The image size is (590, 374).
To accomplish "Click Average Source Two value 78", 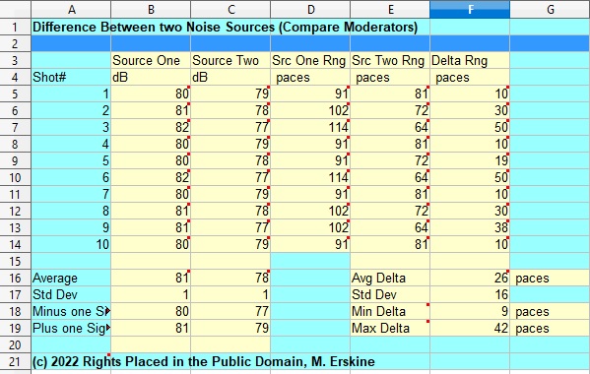I will tap(230, 278).
